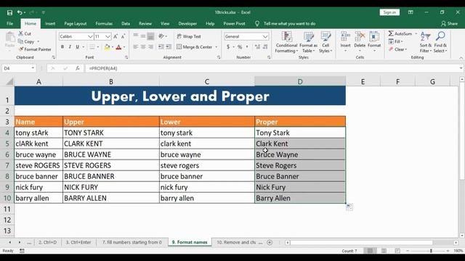
Task: Toggle Underline formatting
Action: [78, 46]
